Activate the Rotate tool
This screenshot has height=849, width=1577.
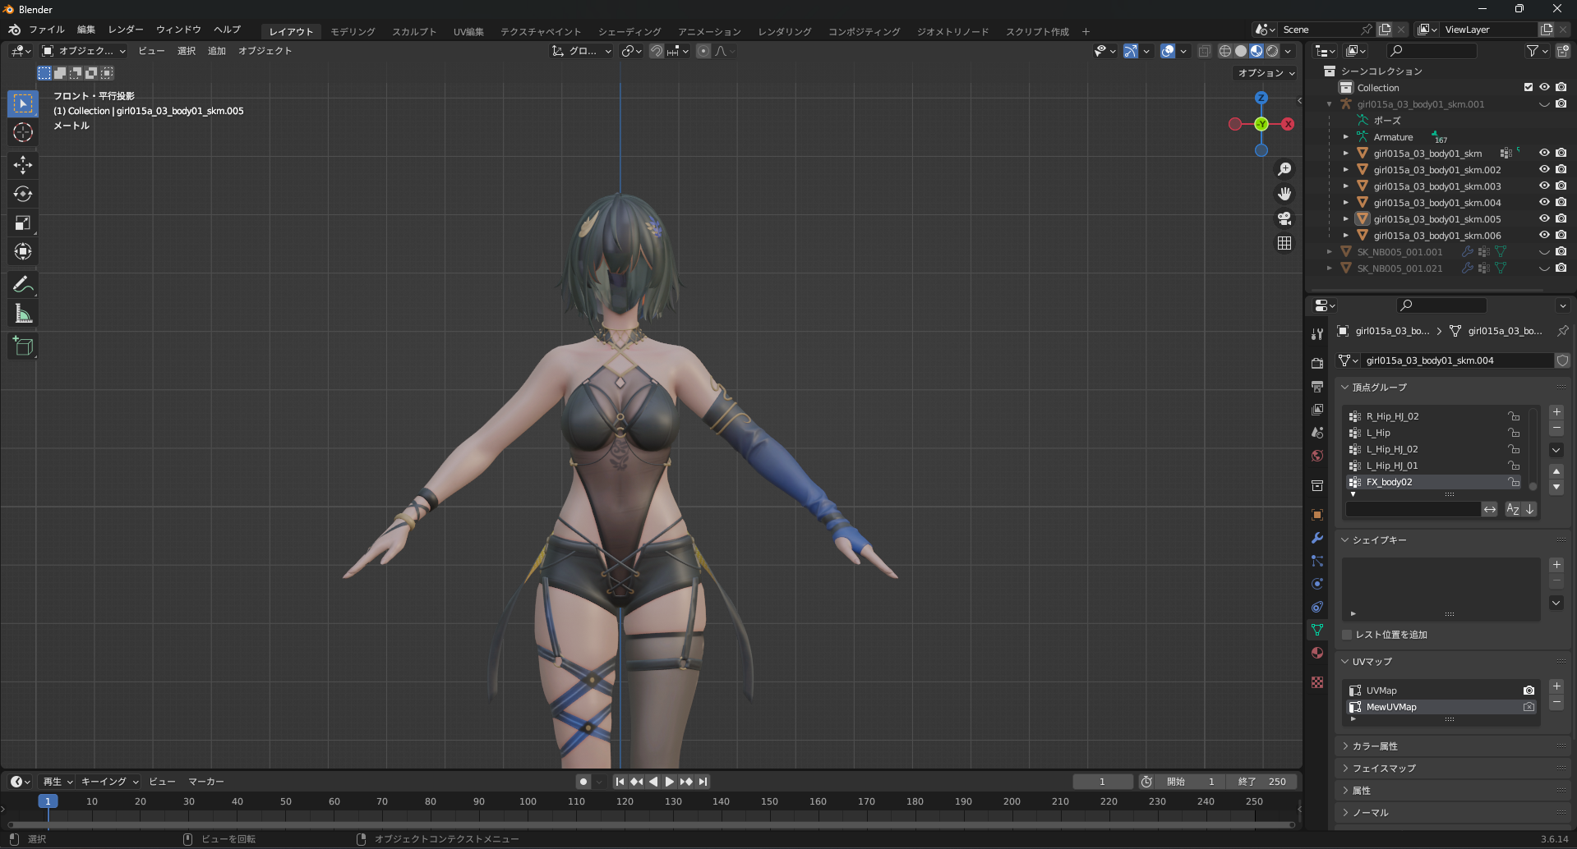coord(23,194)
